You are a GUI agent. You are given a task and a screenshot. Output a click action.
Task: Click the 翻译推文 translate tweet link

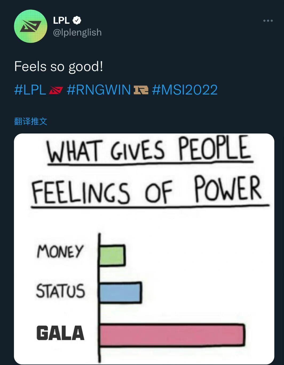pos(31,121)
